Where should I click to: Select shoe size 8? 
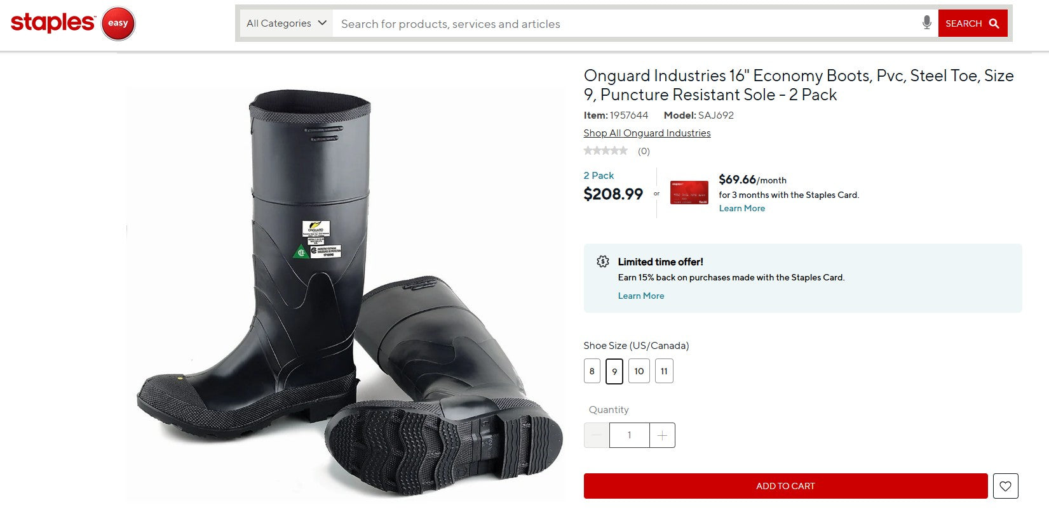pyautogui.click(x=592, y=371)
